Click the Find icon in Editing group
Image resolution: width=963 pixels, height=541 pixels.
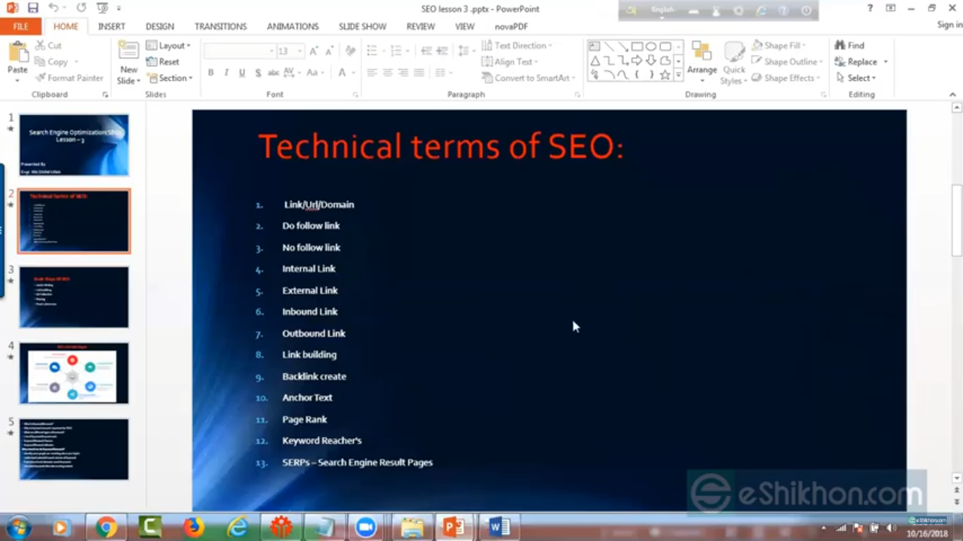tap(849, 45)
